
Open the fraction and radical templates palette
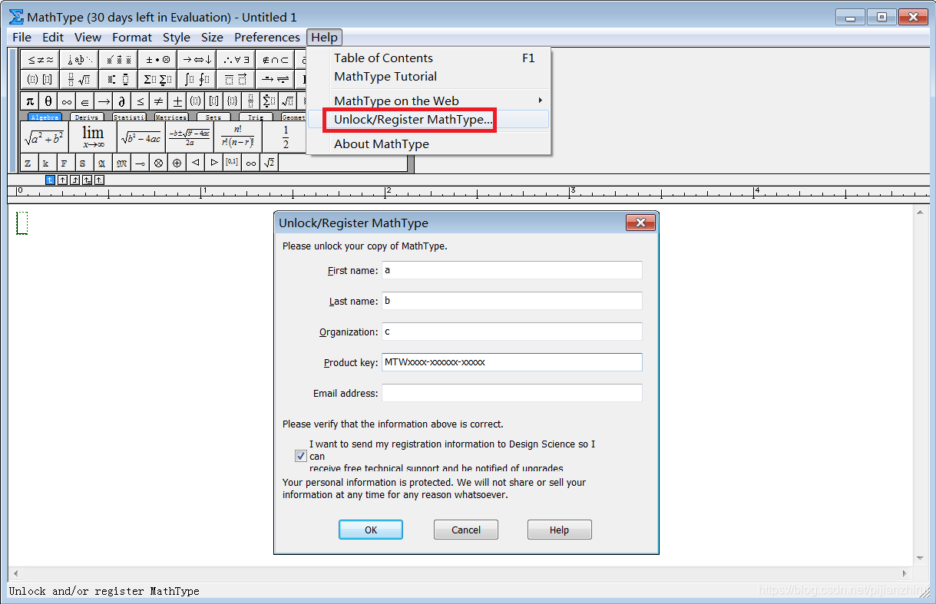coord(79,79)
